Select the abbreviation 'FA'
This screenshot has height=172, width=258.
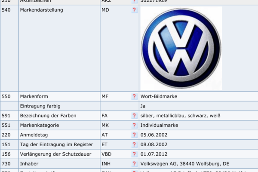(104, 116)
